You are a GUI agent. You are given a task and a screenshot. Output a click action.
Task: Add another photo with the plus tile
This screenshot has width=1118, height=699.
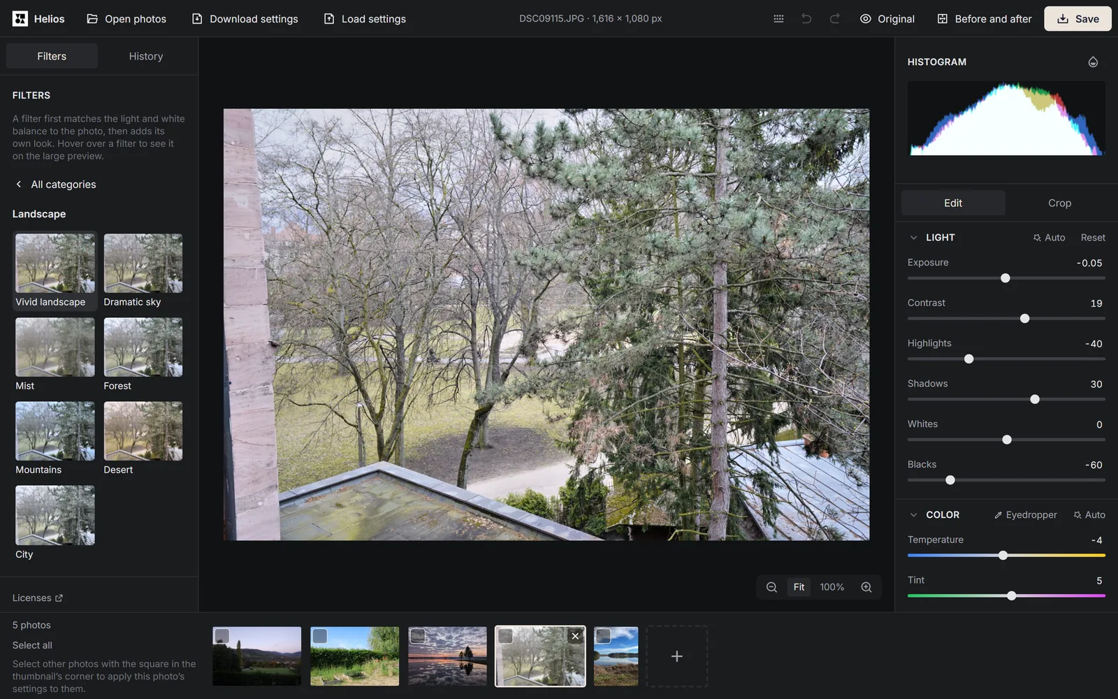tap(676, 656)
